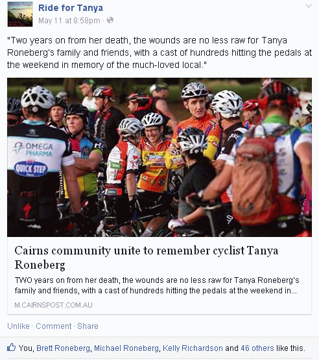Screen dimensions: 319x360
Task: Open Michael Roneberg's profile
Action: tap(126, 348)
